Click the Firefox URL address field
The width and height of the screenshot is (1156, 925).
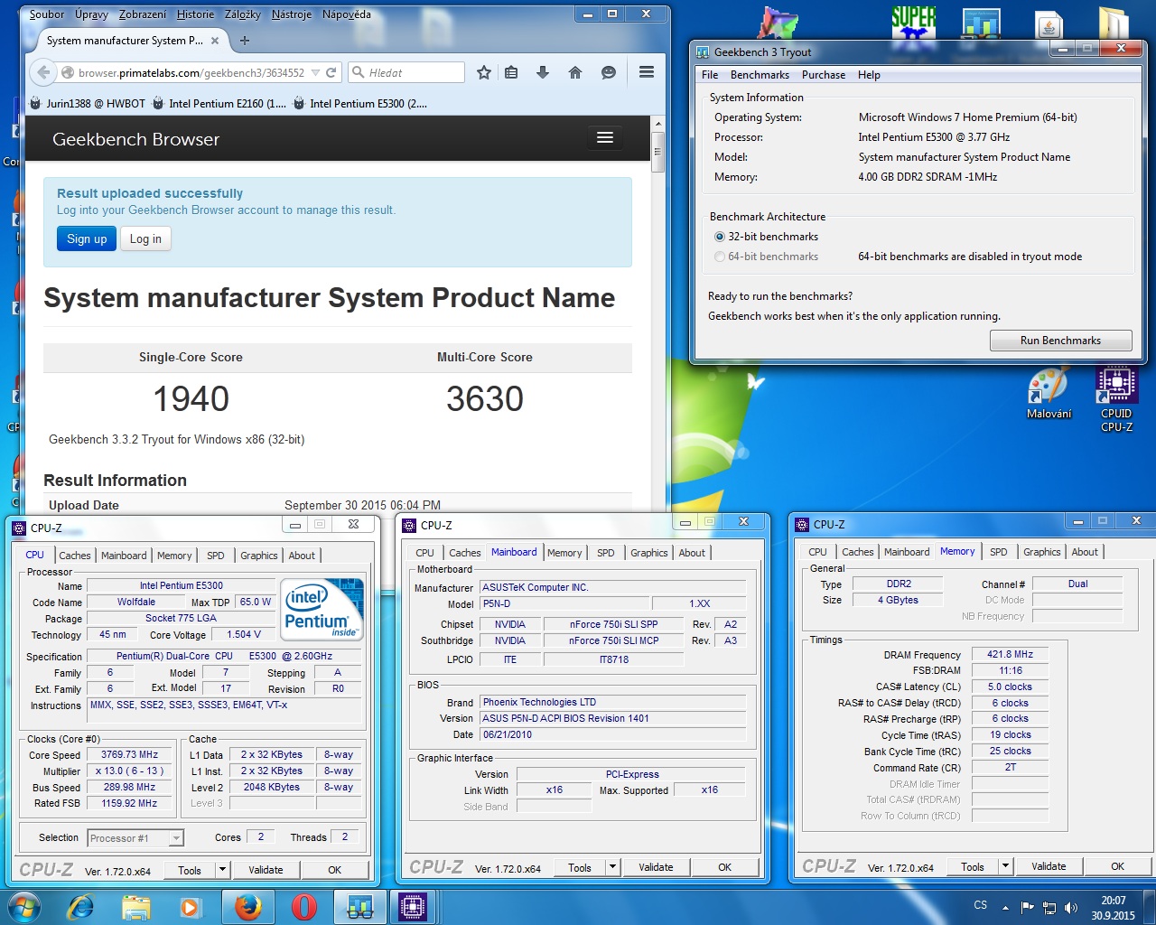(x=191, y=72)
